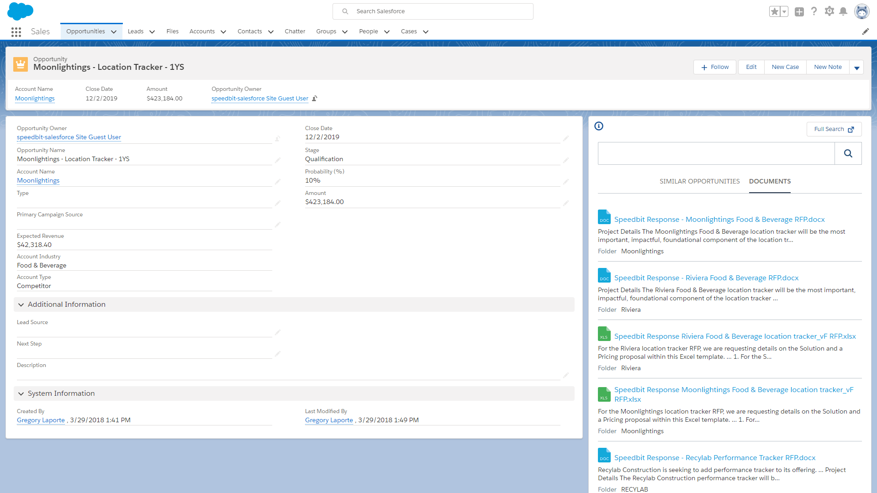
Task: Click the Opportunity crown record icon
Action: click(21, 64)
